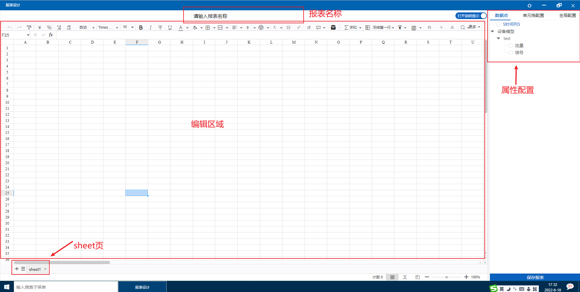
Task: Click the insert image icon
Action: 288,28
